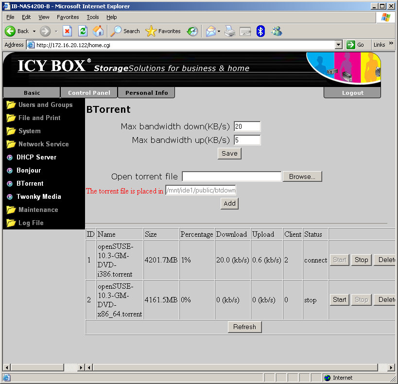
Task: Switch to the Control Panel tab
Action: point(89,93)
